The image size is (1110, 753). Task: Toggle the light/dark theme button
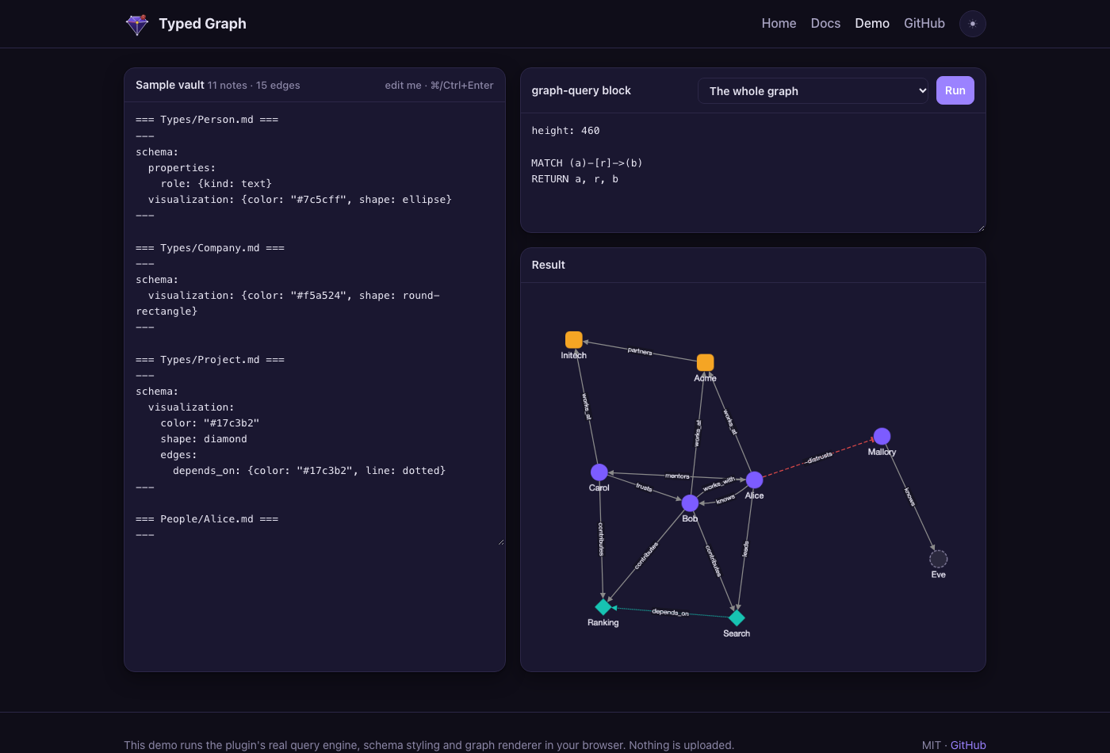point(973,24)
